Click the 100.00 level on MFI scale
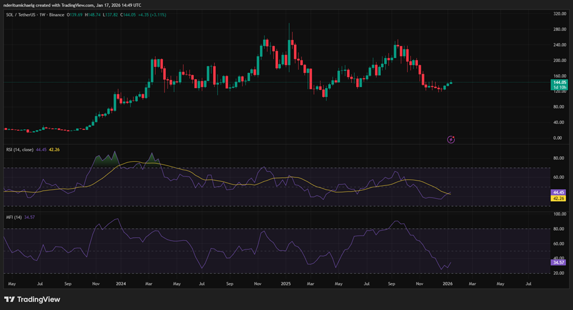The height and width of the screenshot is (310, 573). [559, 214]
